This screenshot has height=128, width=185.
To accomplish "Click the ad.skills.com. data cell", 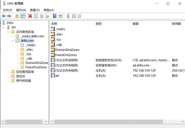I will [141, 65].
